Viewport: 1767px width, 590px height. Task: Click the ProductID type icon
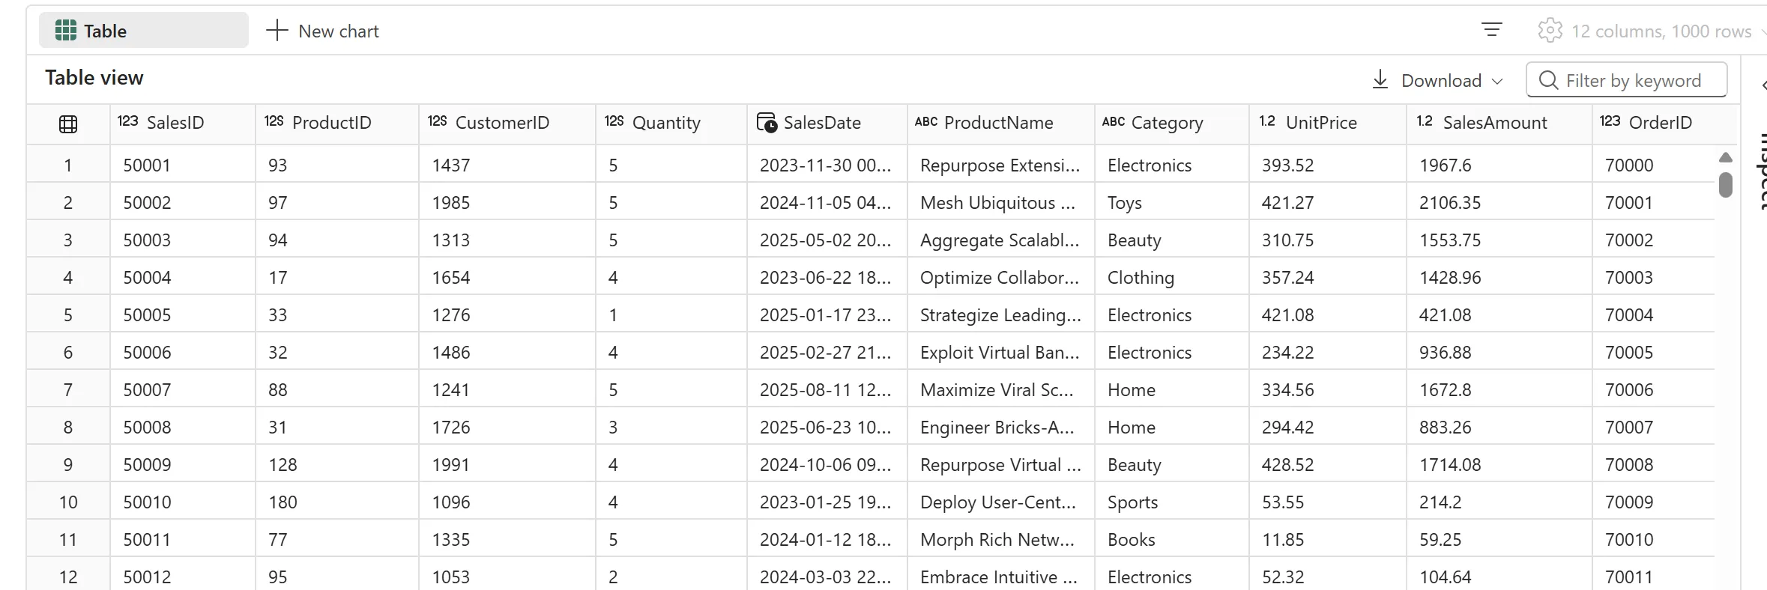coord(274,121)
